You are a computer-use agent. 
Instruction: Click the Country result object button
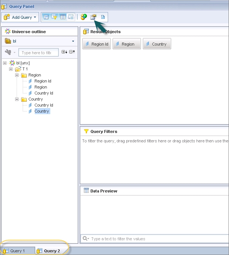(157, 44)
